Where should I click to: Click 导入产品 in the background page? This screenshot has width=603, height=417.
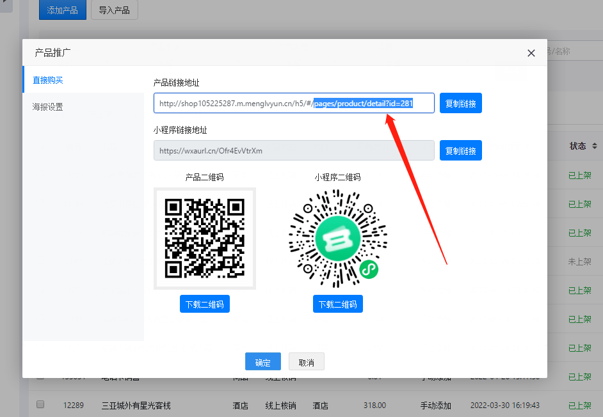tap(114, 10)
